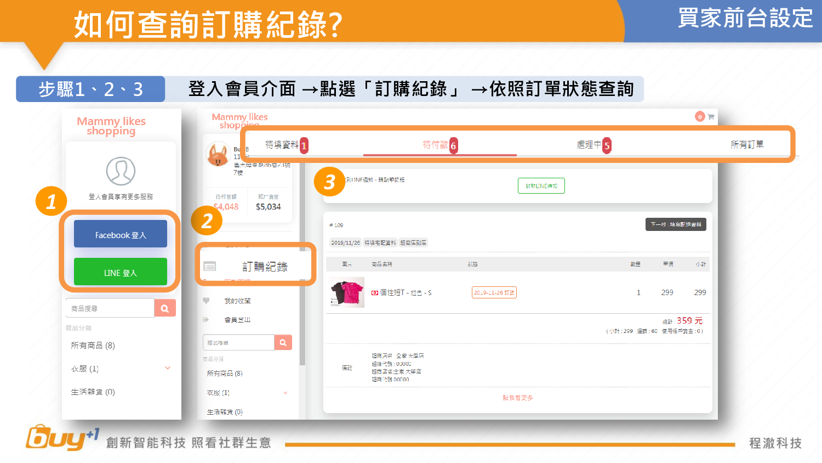Expand 衣服 (1) category in left panel
The image size is (822, 463).
pos(168,368)
